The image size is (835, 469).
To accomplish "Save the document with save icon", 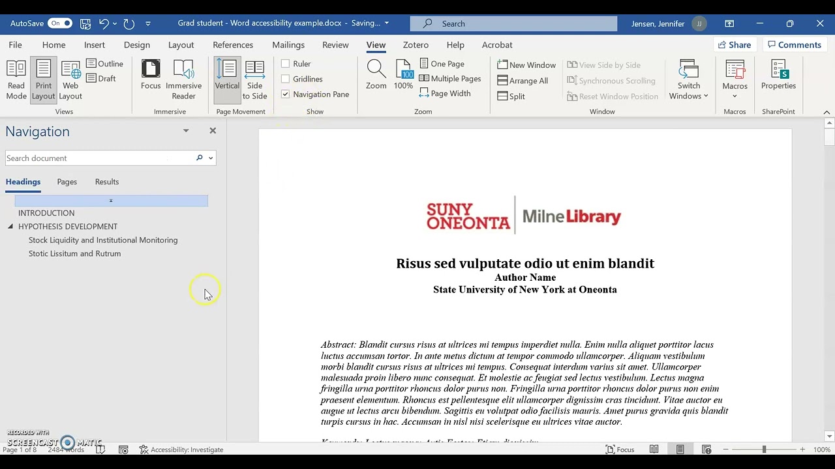I will tap(85, 23).
